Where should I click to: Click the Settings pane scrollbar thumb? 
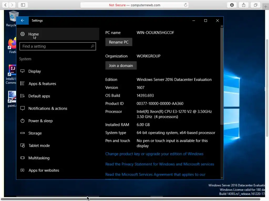coord(222,76)
